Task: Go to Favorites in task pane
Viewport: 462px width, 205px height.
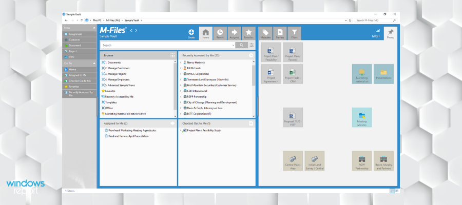Action: [80, 87]
